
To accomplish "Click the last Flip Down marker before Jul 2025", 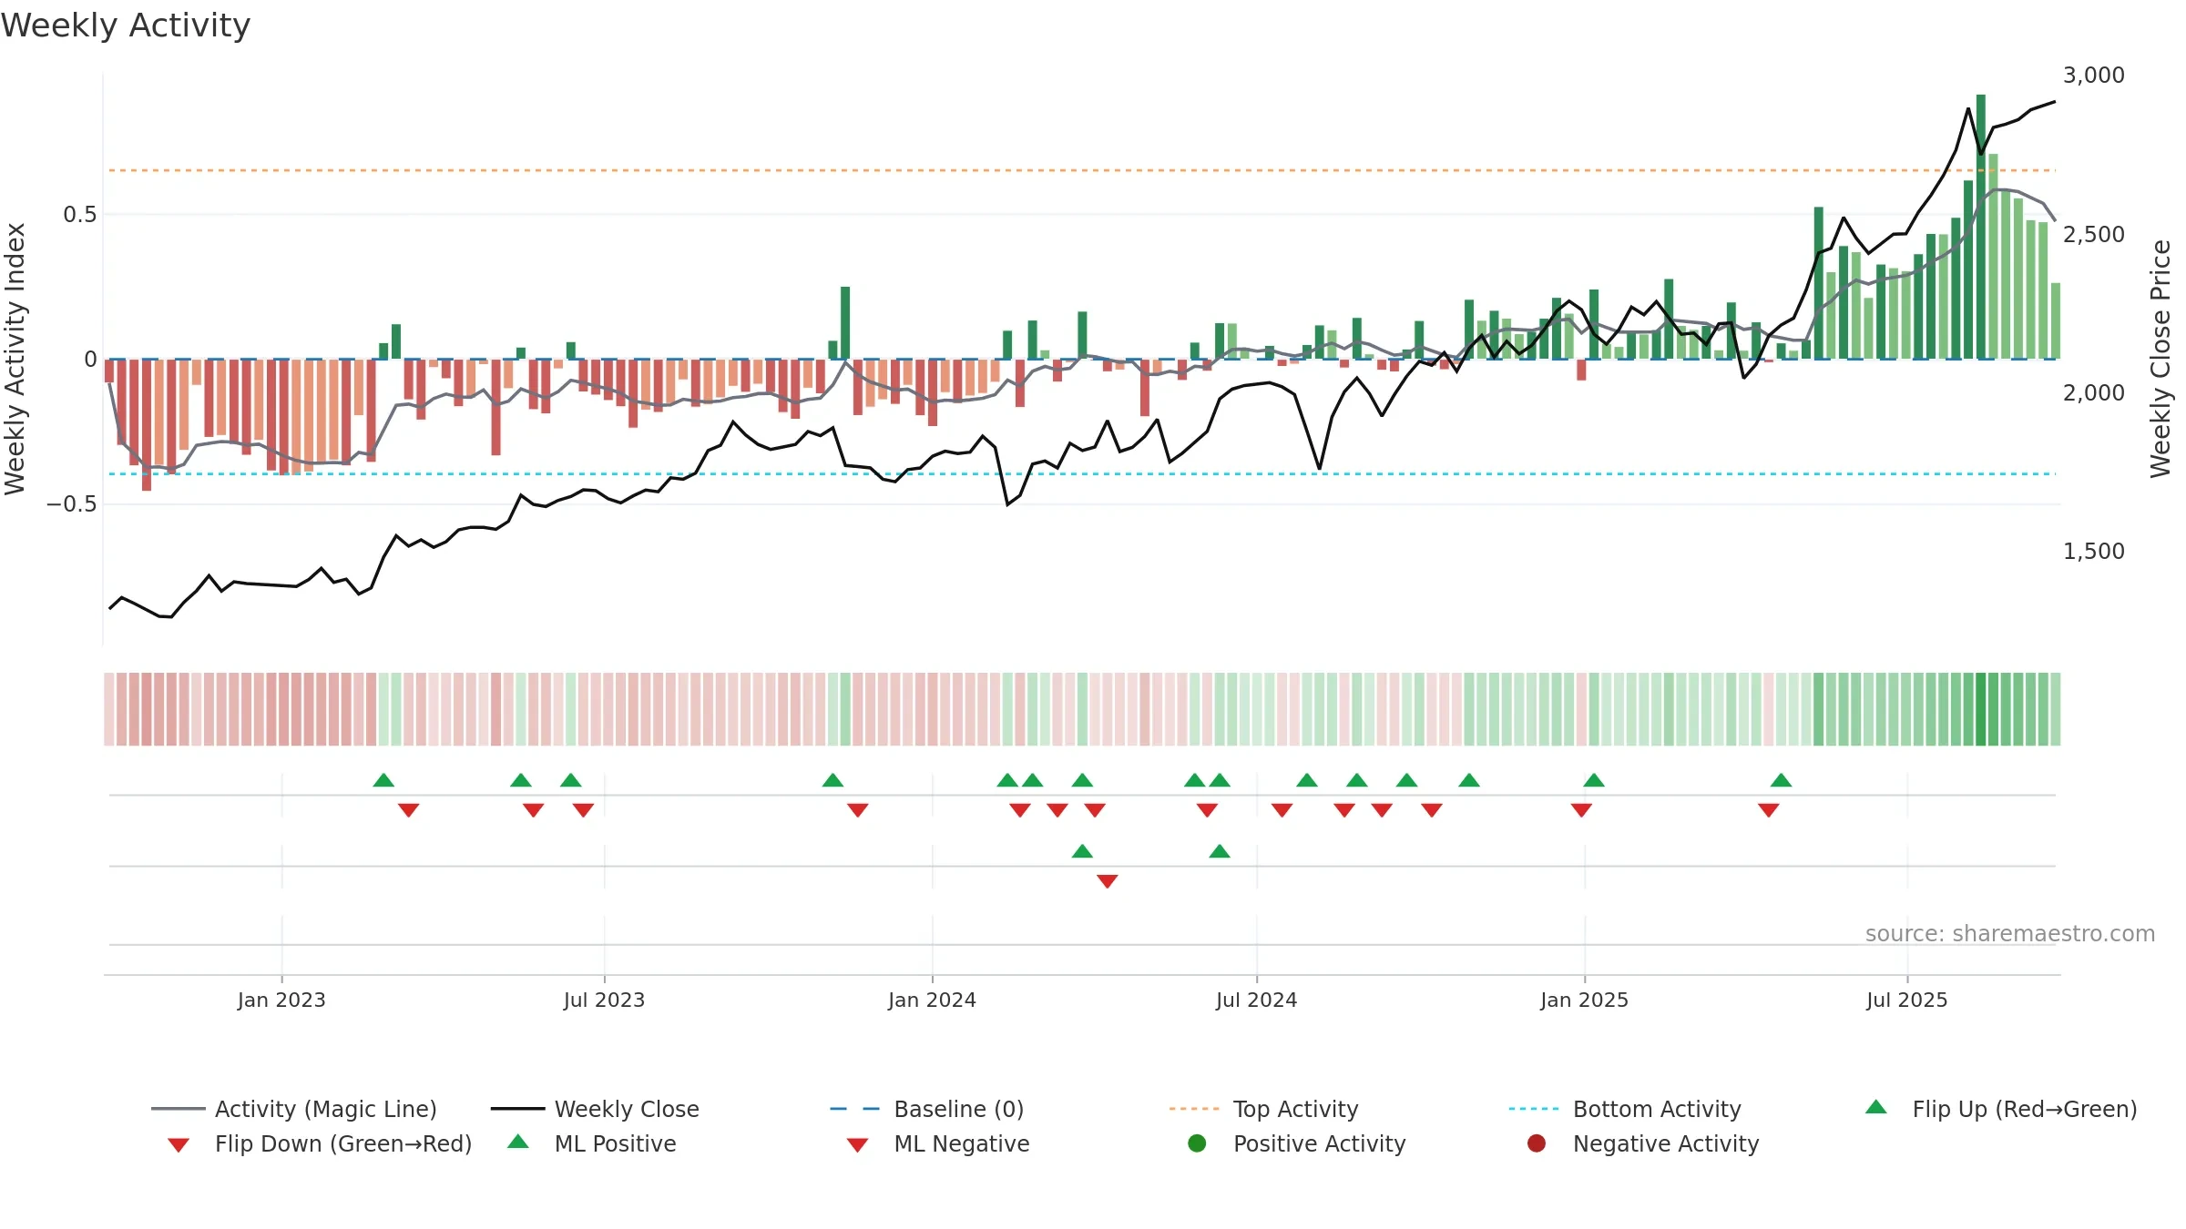I will coord(1769,810).
